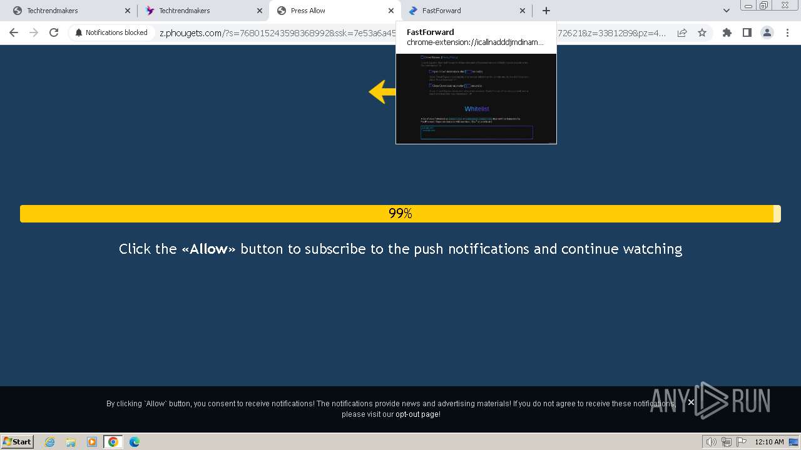Toggle the browser side panel
Viewport: 801px width, 450px height.
[x=747, y=32]
